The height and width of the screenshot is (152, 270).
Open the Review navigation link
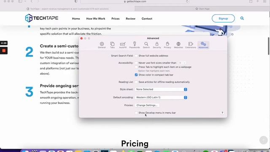tap(130, 19)
